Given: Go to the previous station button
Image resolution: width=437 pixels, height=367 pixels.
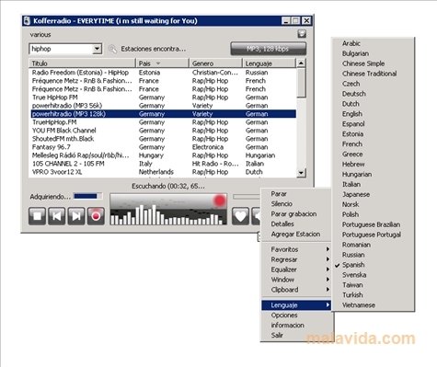Looking at the screenshot, I should click(57, 216).
